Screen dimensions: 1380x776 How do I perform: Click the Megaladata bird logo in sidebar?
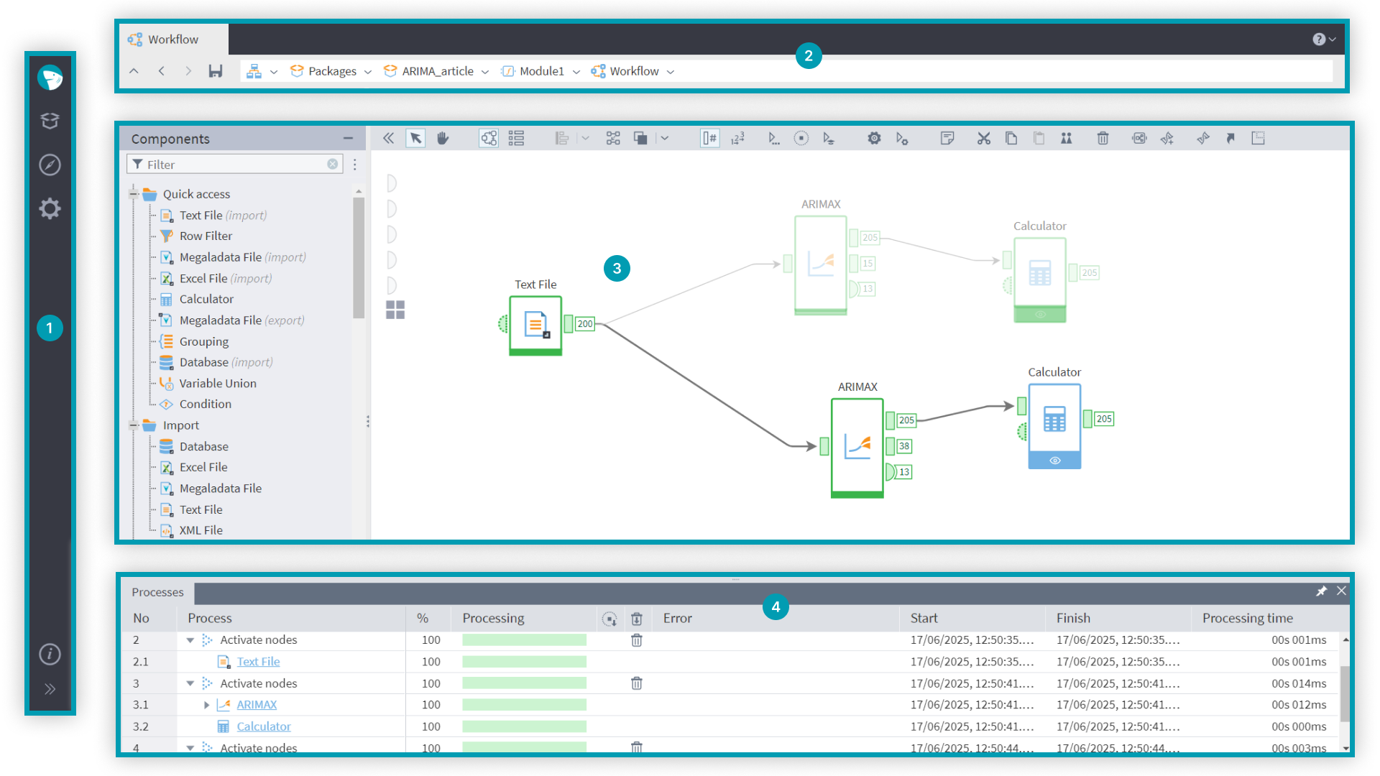(50, 78)
